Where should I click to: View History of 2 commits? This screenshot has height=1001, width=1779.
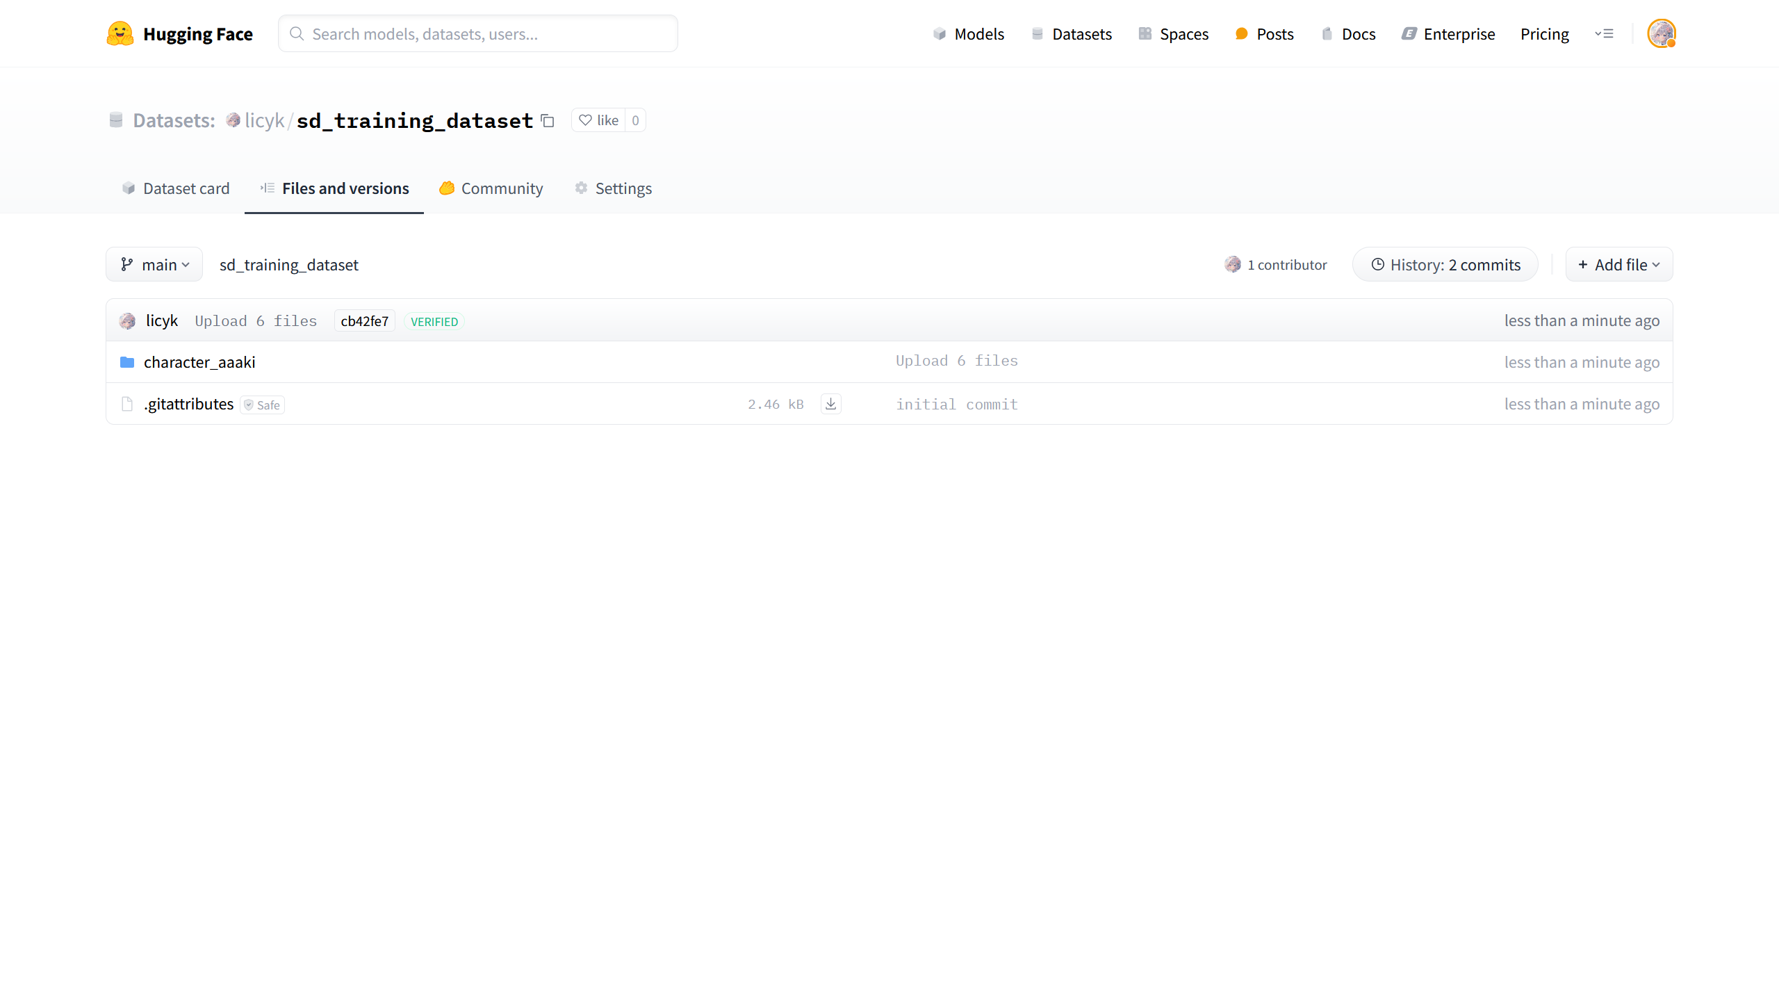(x=1445, y=264)
